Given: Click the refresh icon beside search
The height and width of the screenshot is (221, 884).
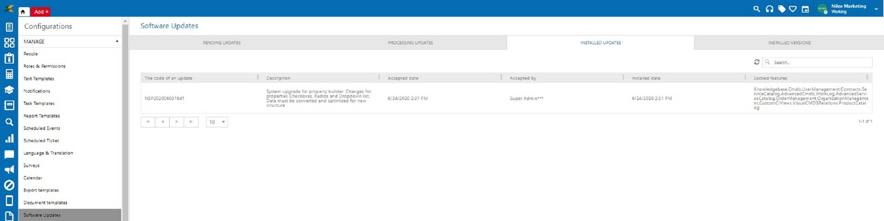Looking at the screenshot, I should point(756,62).
